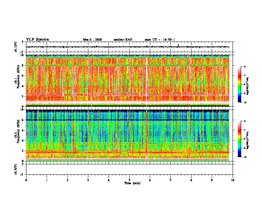
Task: Click the "station=KAG" header label
Action: 123,40
